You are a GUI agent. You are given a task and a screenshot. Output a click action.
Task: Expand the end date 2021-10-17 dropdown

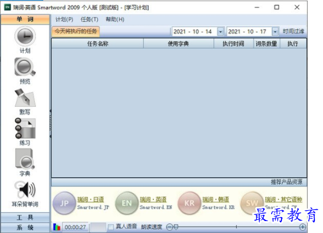[x=275, y=32]
